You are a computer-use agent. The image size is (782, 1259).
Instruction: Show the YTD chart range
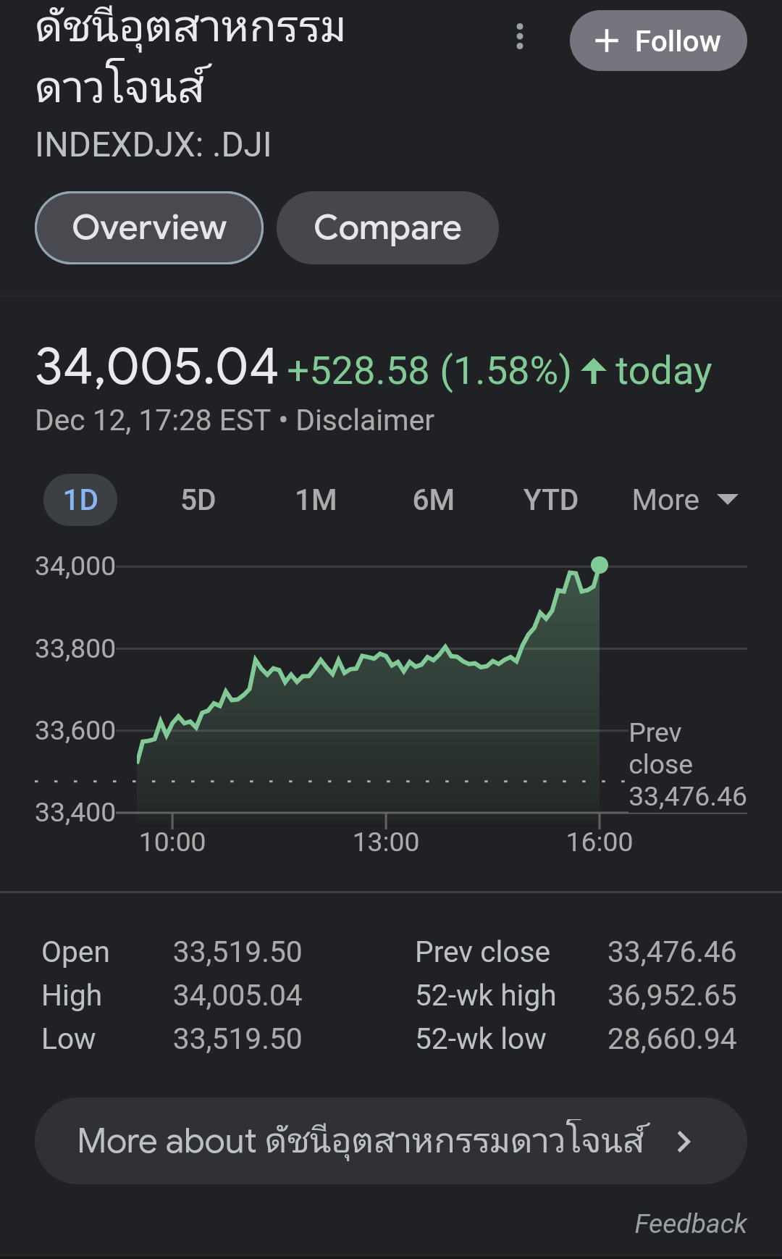click(550, 500)
